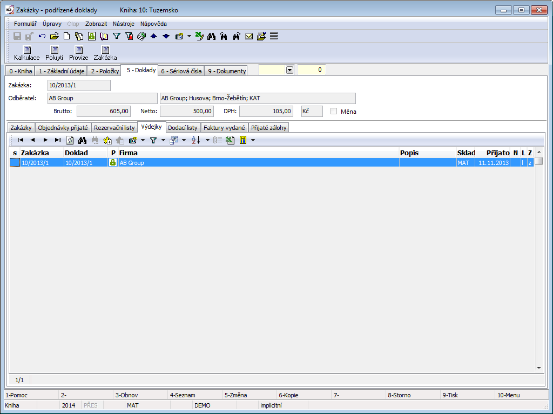The width and height of the screenshot is (553, 414).
Task: Switch to the 0 - Kniha tab
Action: click(21, 71)
